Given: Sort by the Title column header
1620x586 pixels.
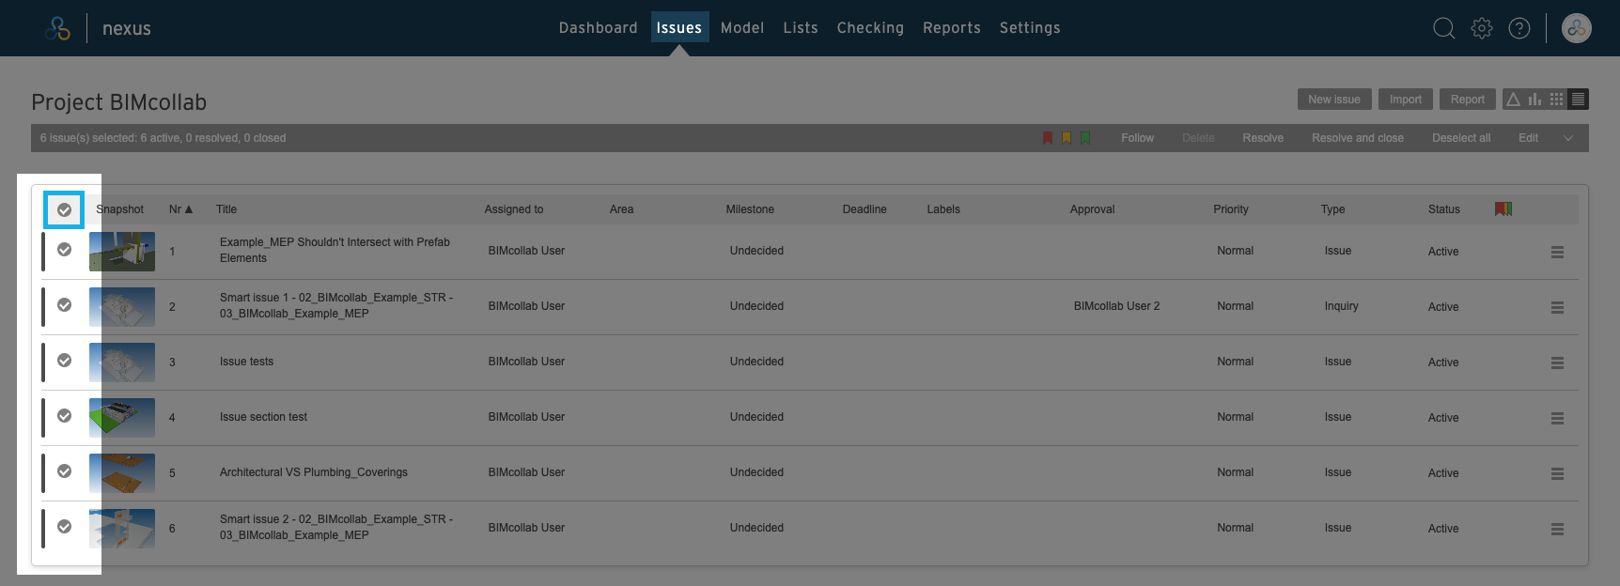Looking at the screenshot, I should 226,209.
